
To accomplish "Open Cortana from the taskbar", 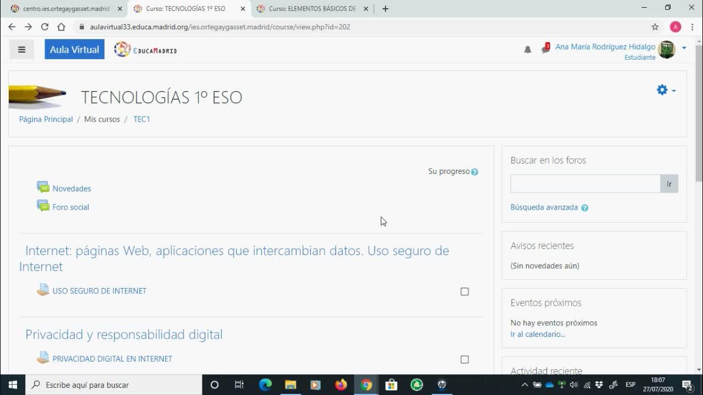I will pyautogui.click(x=215, y=385).
